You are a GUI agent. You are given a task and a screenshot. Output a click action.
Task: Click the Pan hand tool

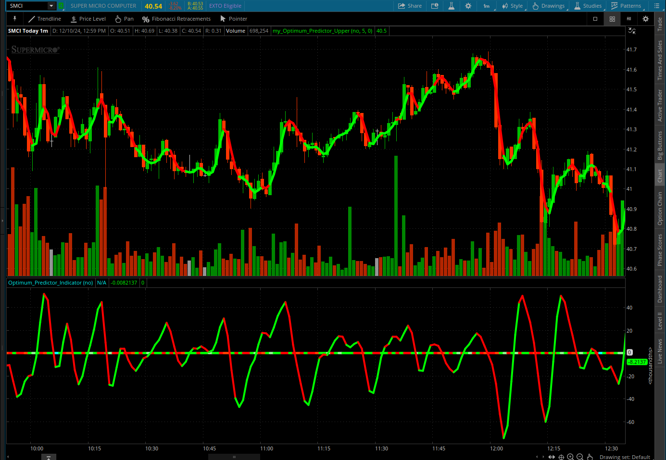coord(124,19)
